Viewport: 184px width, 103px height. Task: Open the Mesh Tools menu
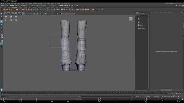[35, 4]
